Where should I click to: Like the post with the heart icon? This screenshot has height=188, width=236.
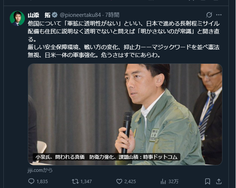(119, 181)
